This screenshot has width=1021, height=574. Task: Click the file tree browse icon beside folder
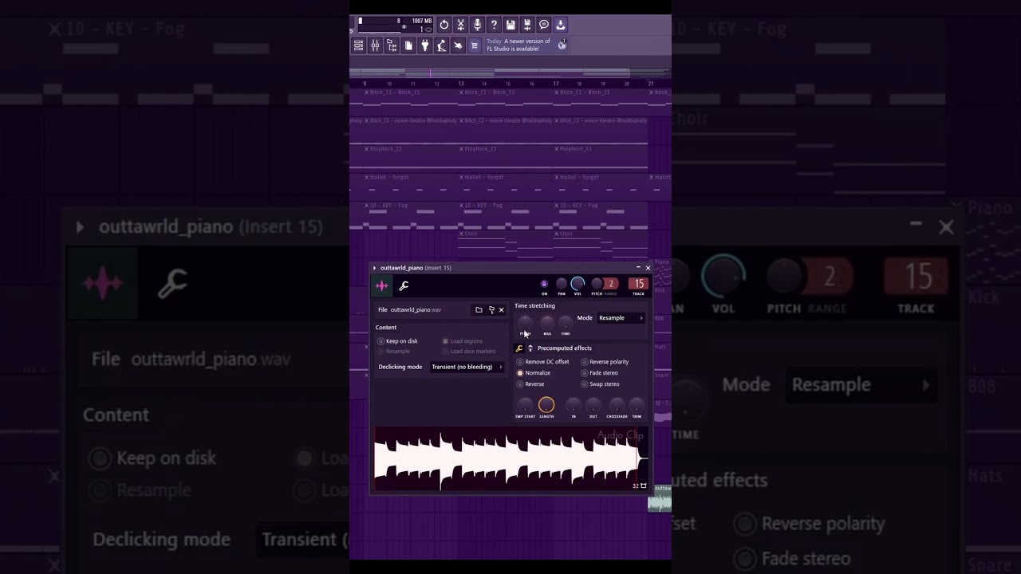pyautogui.click(x=491, y=309)
